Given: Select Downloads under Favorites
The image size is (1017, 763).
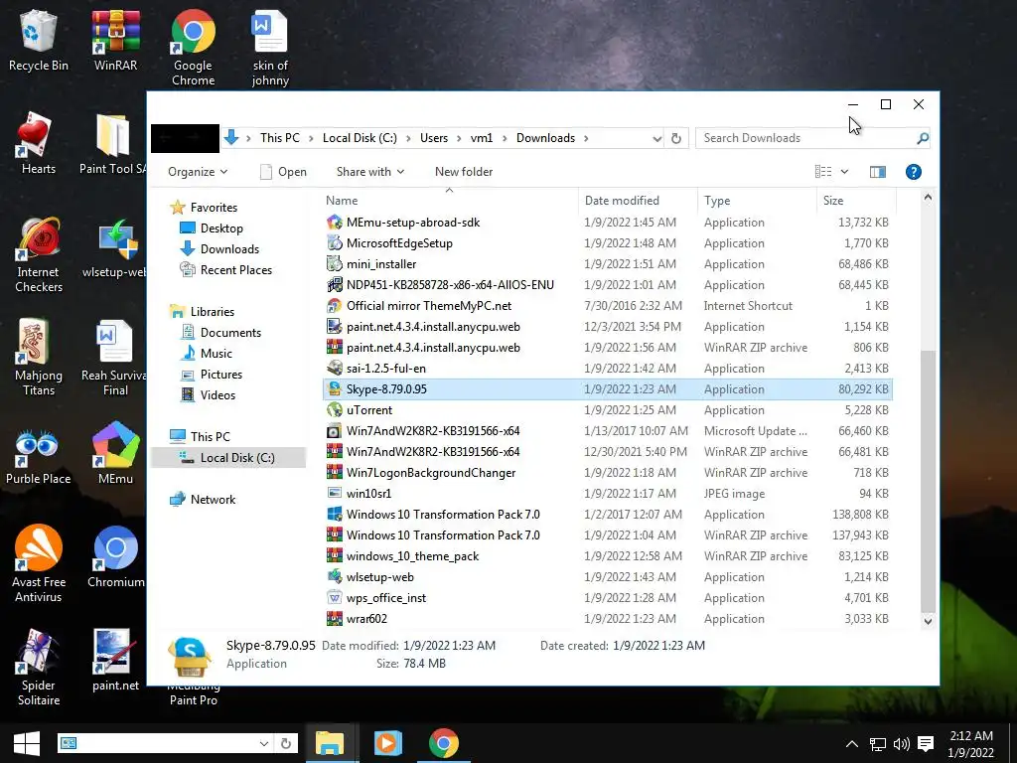Looking at the screenshot, I should 219,249.
